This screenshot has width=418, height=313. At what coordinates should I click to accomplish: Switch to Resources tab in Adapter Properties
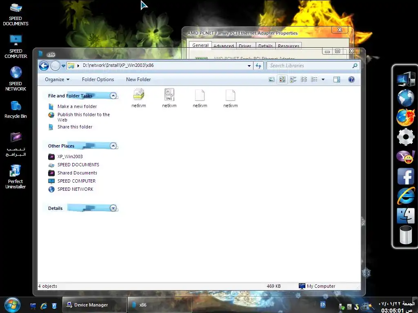(289, 46)
